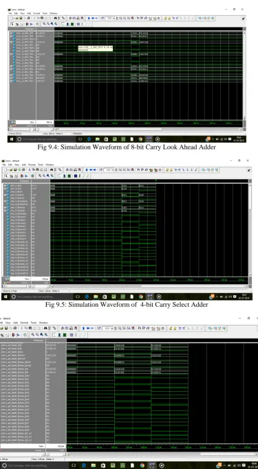Click run length field in Carry Select Adder toolbar
Image resolution: width=258 pixels, height=469 pixels.
click(x=109, y=170)
